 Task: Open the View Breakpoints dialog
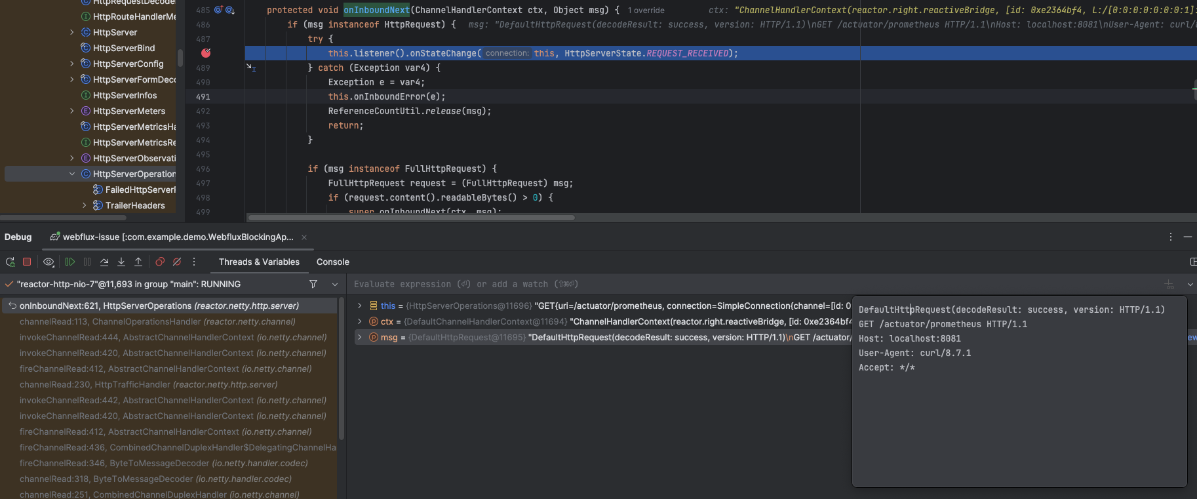[x=160, y=262]
